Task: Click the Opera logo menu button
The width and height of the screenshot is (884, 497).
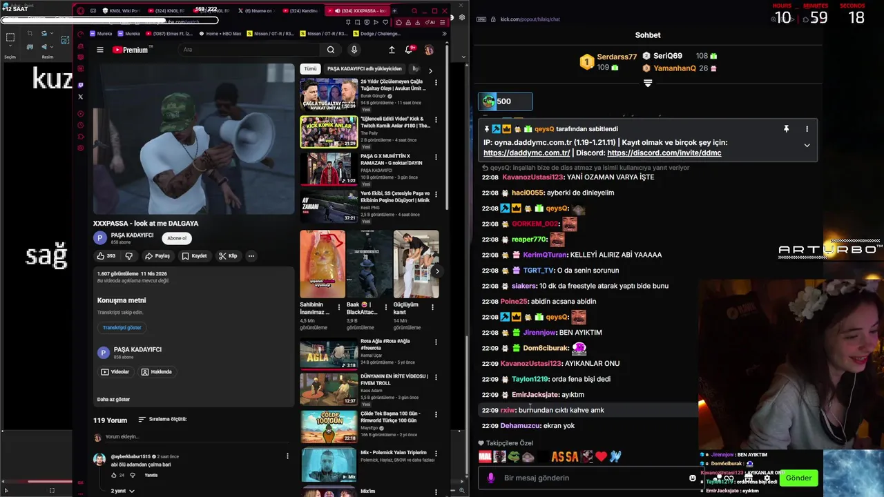Action: (x=81, y=11)
